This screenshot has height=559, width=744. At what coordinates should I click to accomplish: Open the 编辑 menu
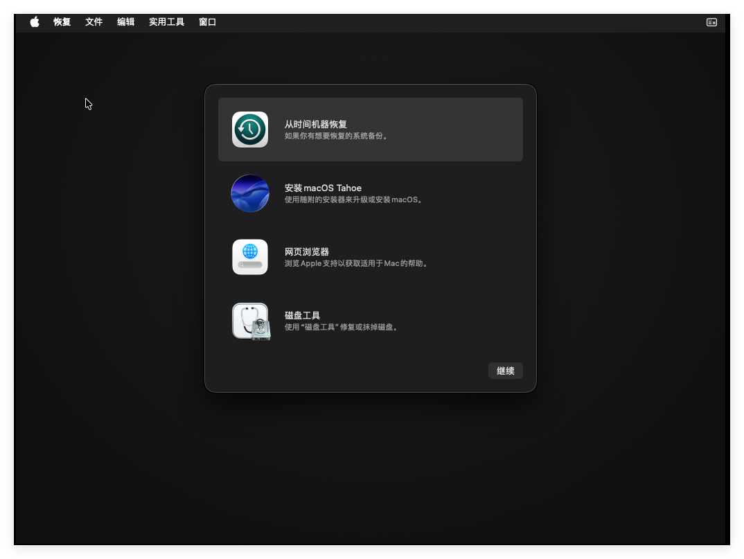click(x=126, y=22)
